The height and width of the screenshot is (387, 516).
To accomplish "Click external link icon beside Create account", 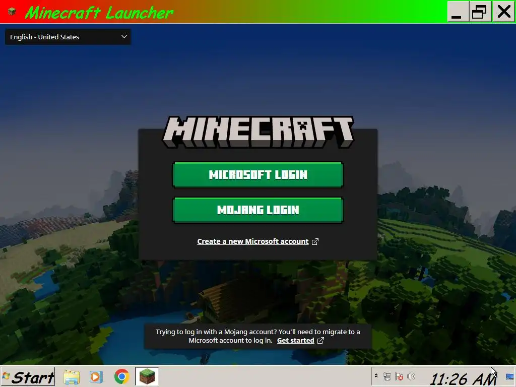I will [315, 241].
